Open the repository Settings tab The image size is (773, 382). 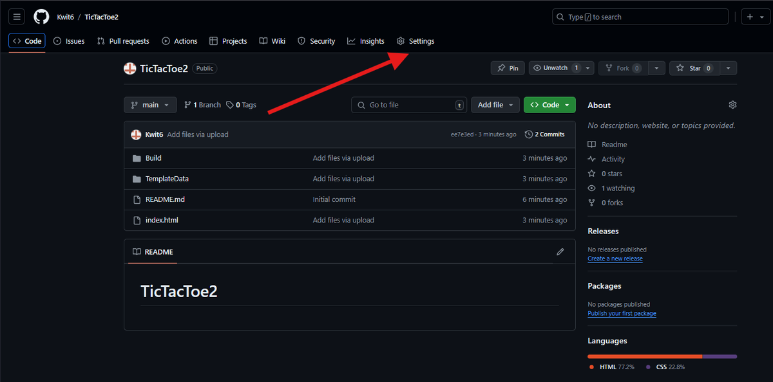coord(415,41)
